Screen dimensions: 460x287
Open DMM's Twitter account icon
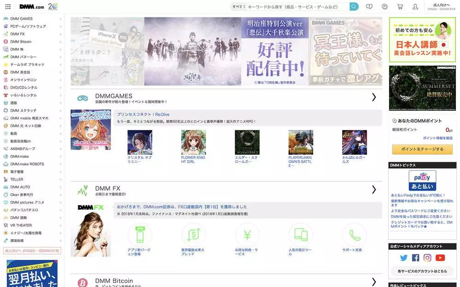(404, 258)
